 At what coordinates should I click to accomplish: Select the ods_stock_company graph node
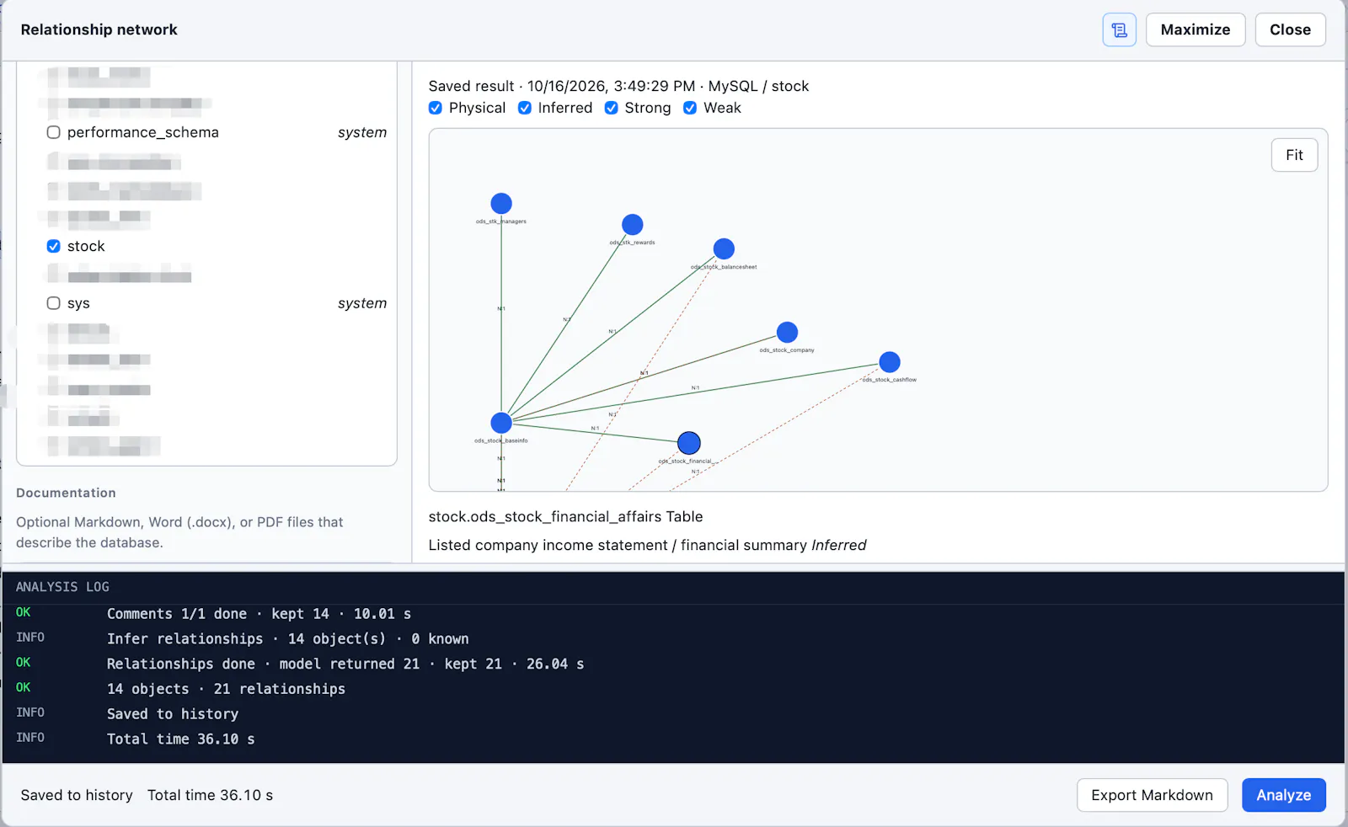tap(787, 332)
